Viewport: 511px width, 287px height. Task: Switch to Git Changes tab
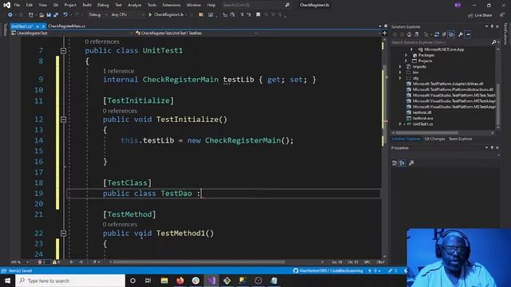pos(434,139)
